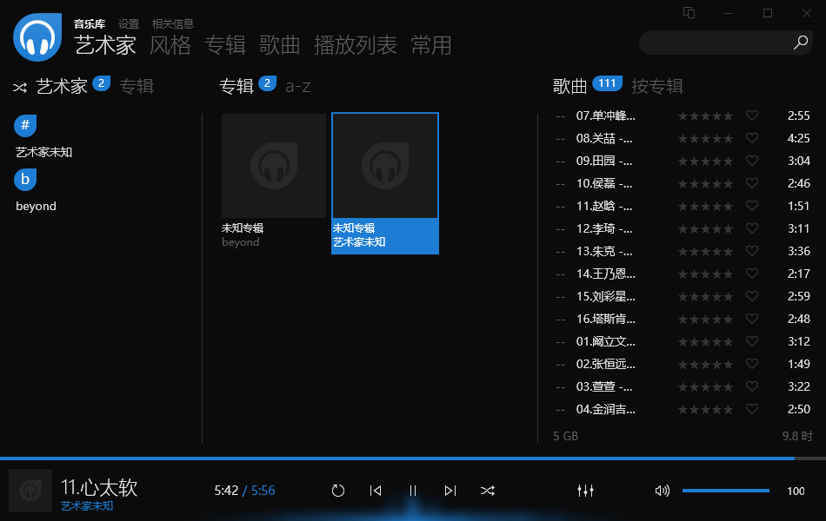
Task: Click the shuffle icon beside 艺术家 heading
Action: [x=17, y=86]
